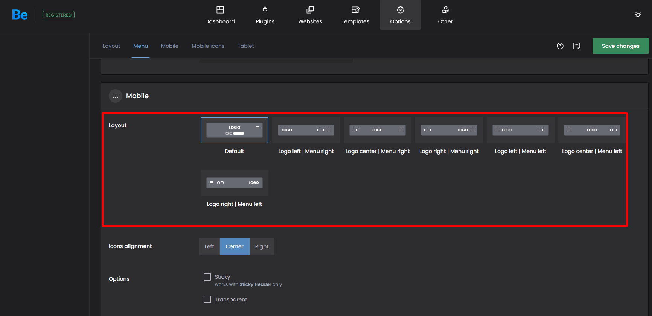Select Logo left | Menu right layout
This screenshot has width=652, height=316.
pyautogui.click(x=306, y=130)
